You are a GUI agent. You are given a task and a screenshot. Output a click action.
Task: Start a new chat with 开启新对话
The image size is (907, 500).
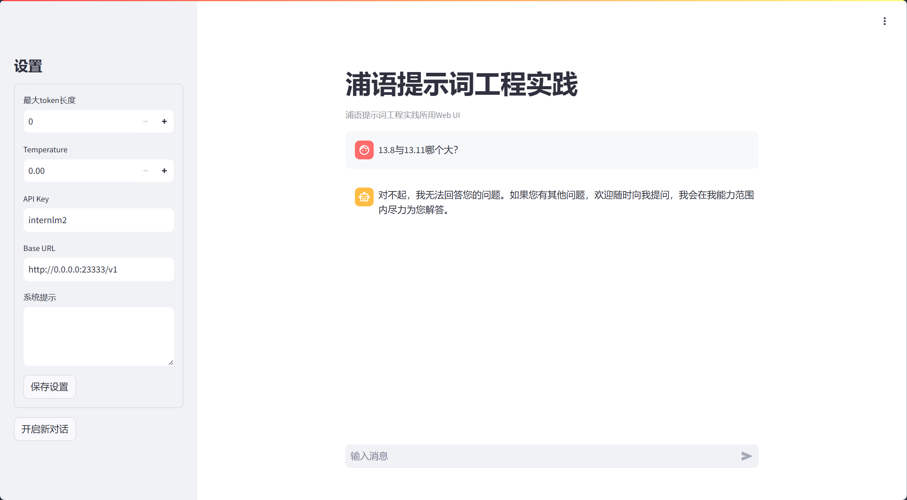(45, 429)
